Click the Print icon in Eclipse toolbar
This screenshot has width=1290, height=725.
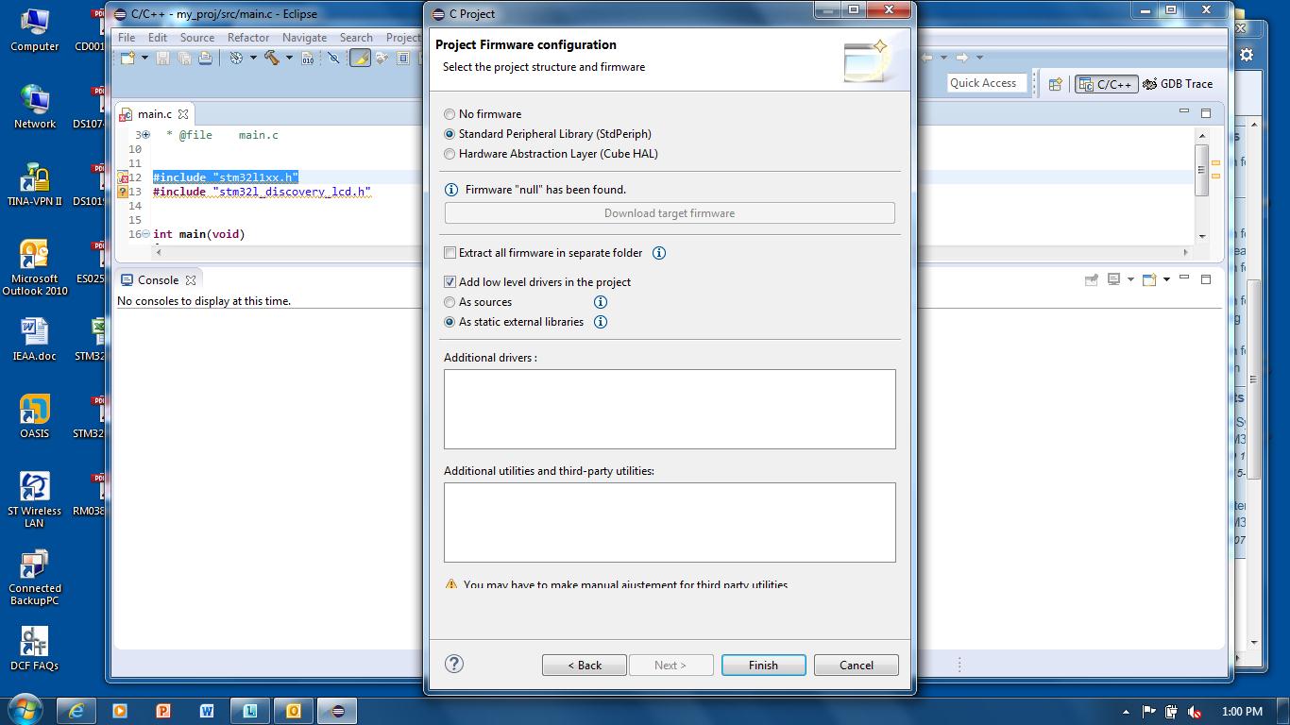(205, 59)
